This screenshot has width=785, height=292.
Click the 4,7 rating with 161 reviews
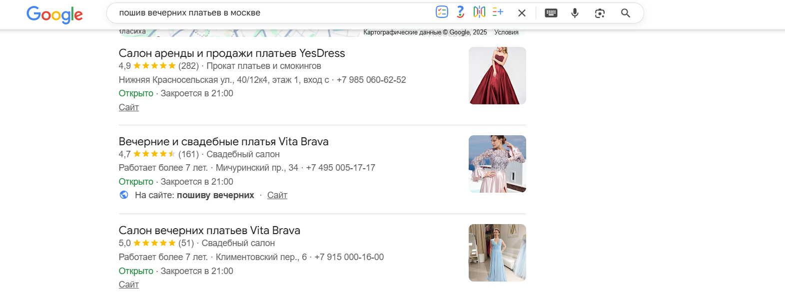[x=158, y=154]
